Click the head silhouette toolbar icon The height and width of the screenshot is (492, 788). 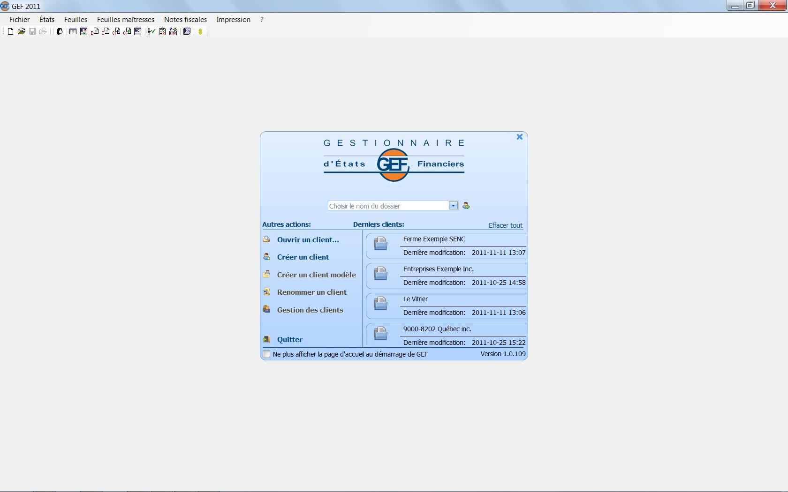60,31
